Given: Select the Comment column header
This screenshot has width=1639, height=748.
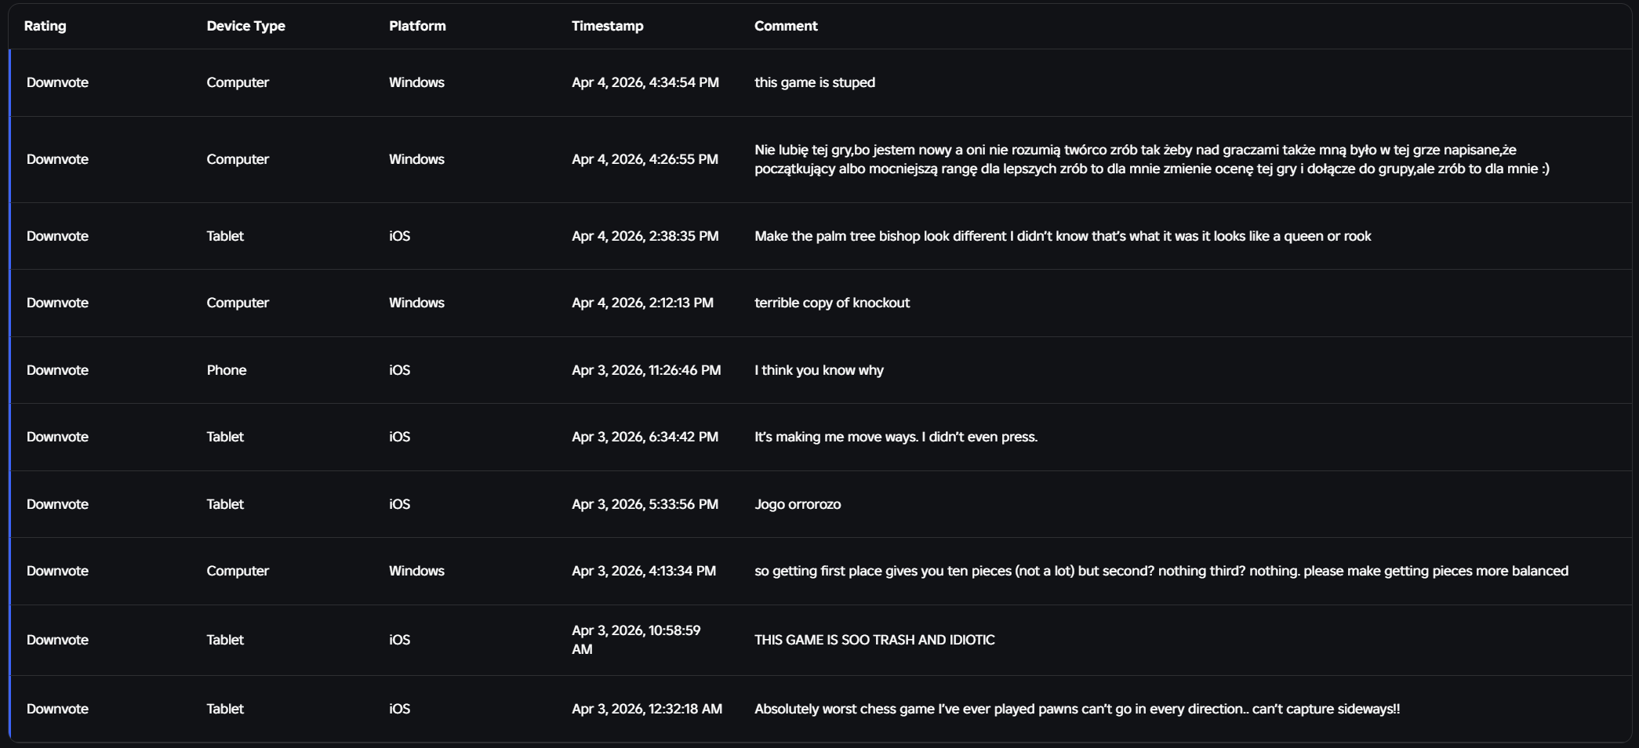Looking at the screenshot, I should (x=786, y=26).
